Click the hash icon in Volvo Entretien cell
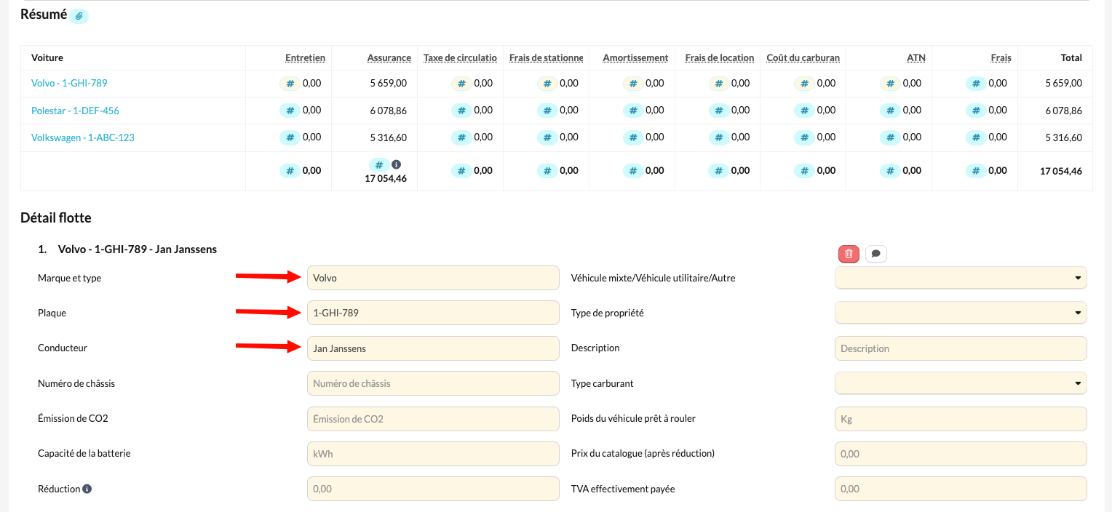The height and width of the screenshot is (512, 1112). tap(290, 84)
